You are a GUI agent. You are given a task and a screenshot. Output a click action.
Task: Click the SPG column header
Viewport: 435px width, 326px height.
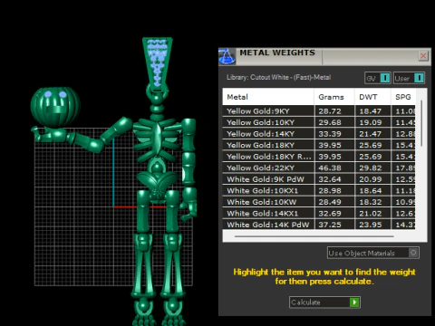pos(403,97)
